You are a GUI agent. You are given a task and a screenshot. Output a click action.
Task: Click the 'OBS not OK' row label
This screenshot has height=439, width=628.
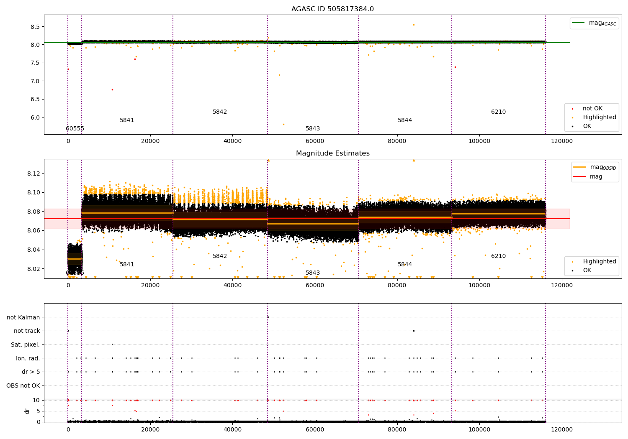coord(23,385)
